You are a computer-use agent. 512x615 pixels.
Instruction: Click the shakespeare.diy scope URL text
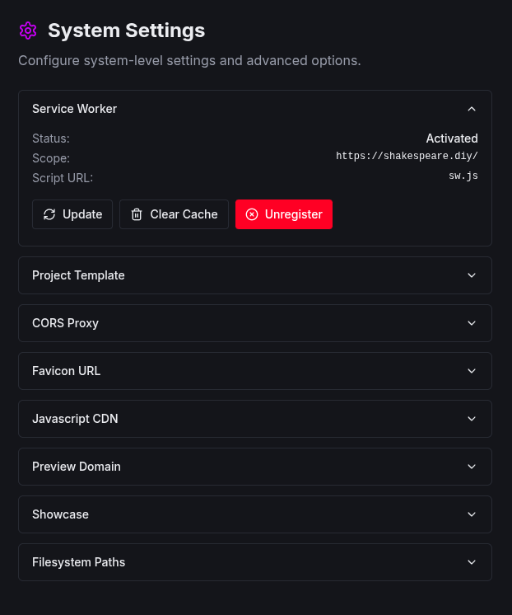coord(407,157)
